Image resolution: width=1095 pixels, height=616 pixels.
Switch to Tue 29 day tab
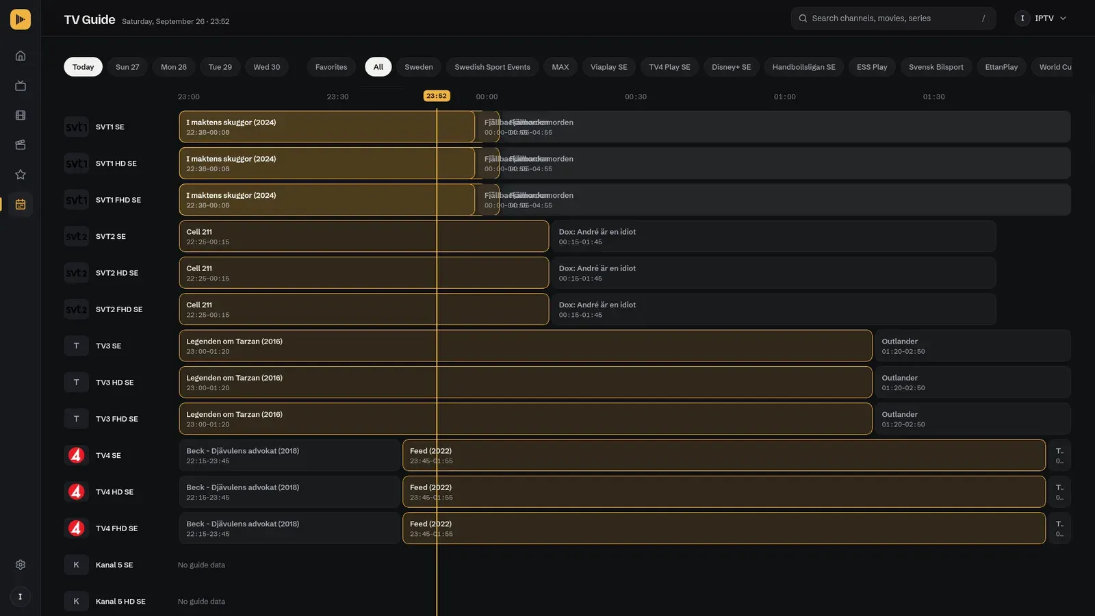coord(220,67)
